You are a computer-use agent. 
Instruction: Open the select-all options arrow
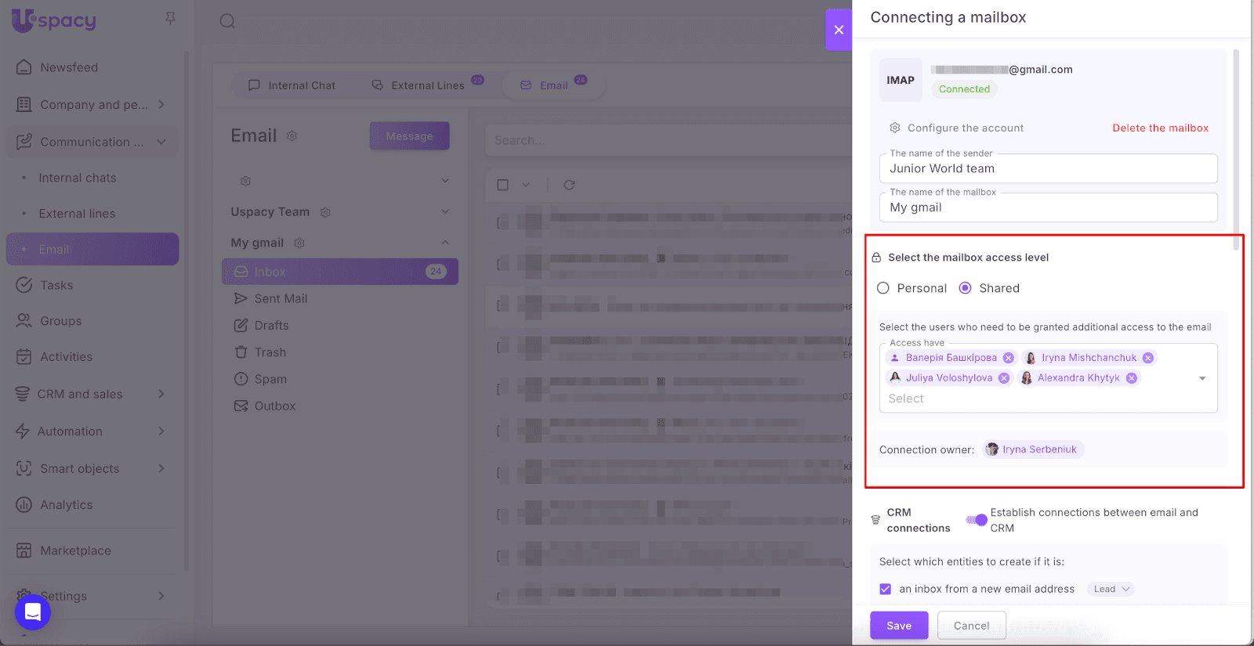[526, 185]
